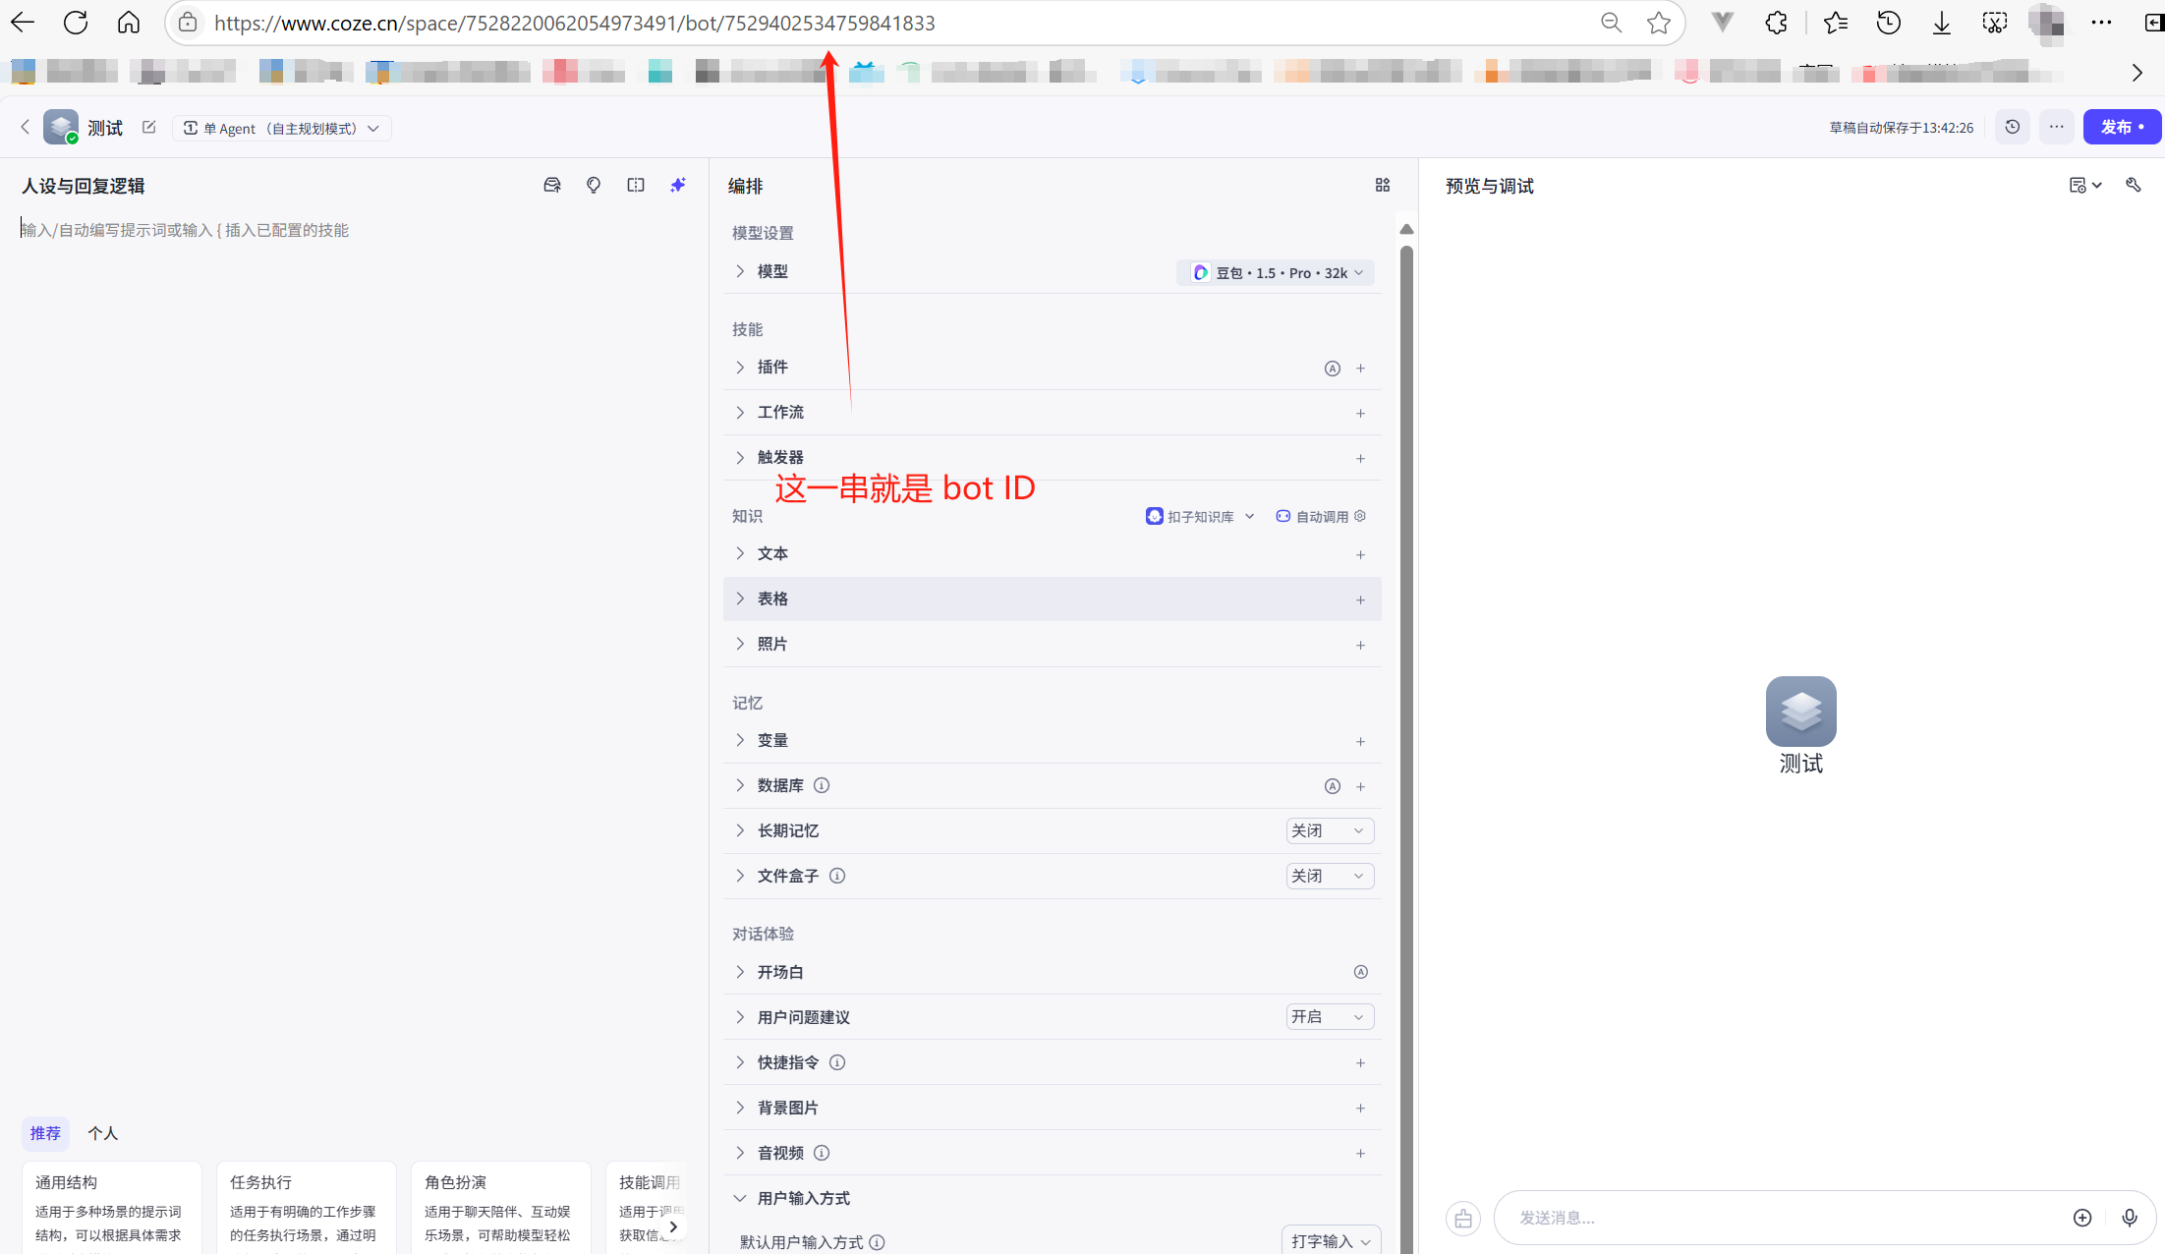Select the 角色扮演 prompt template card

[500, 1208]
